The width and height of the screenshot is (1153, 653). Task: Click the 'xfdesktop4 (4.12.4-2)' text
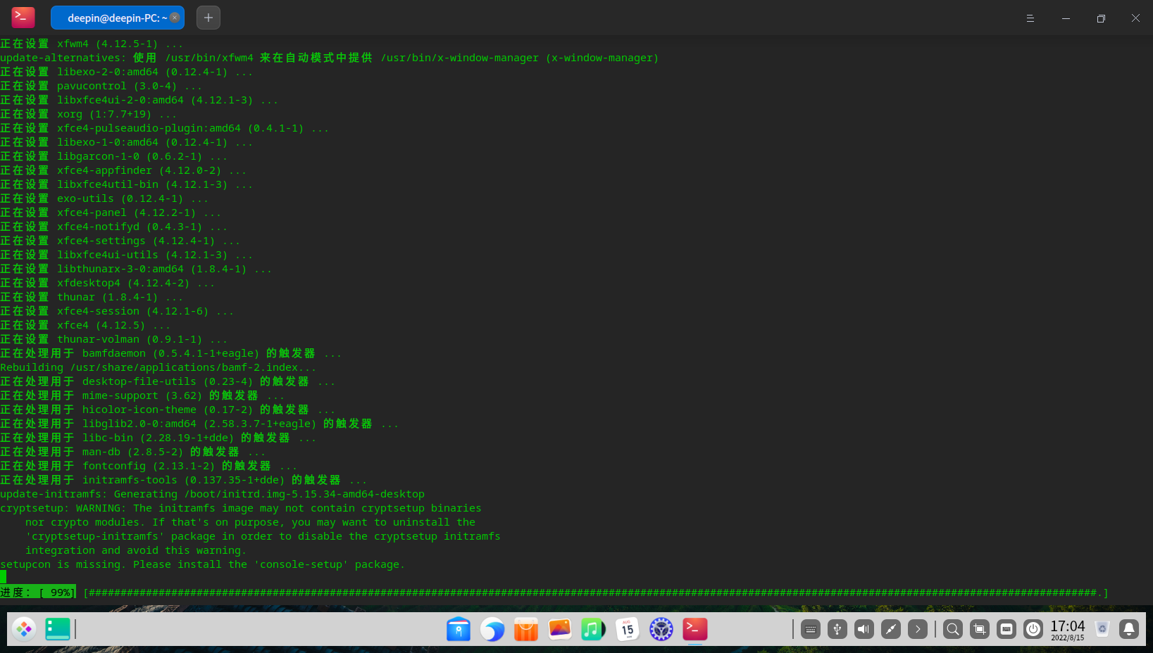coord(123,283)
